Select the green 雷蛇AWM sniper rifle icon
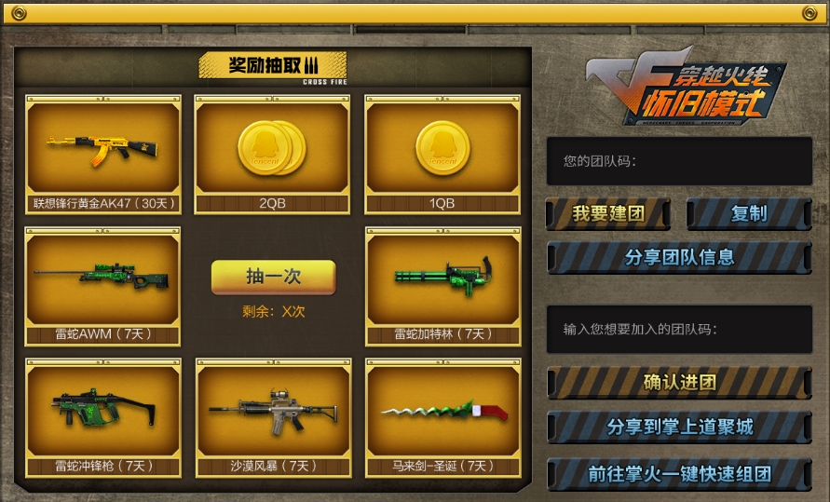The height and width of the screenshot is (502, 830). click(x=102, y=276)
